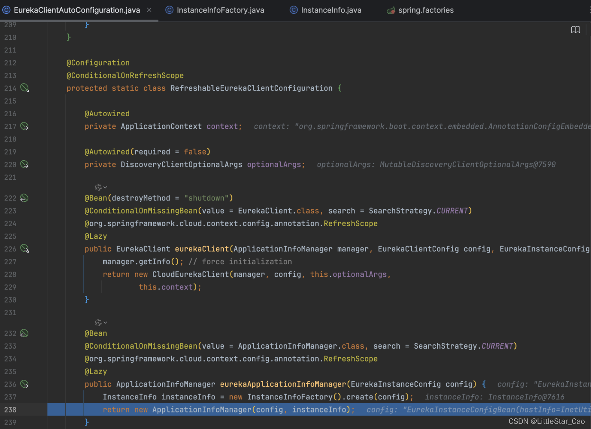Open inlay hint dropdown above line 232
Screen dimensions: 591x429
pos(101,323)
